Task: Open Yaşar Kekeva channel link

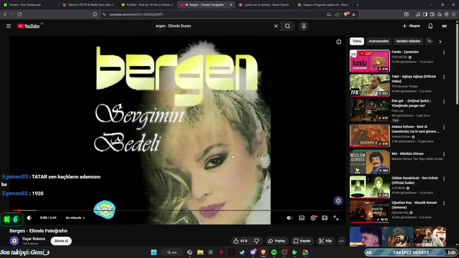Action: 33,239
